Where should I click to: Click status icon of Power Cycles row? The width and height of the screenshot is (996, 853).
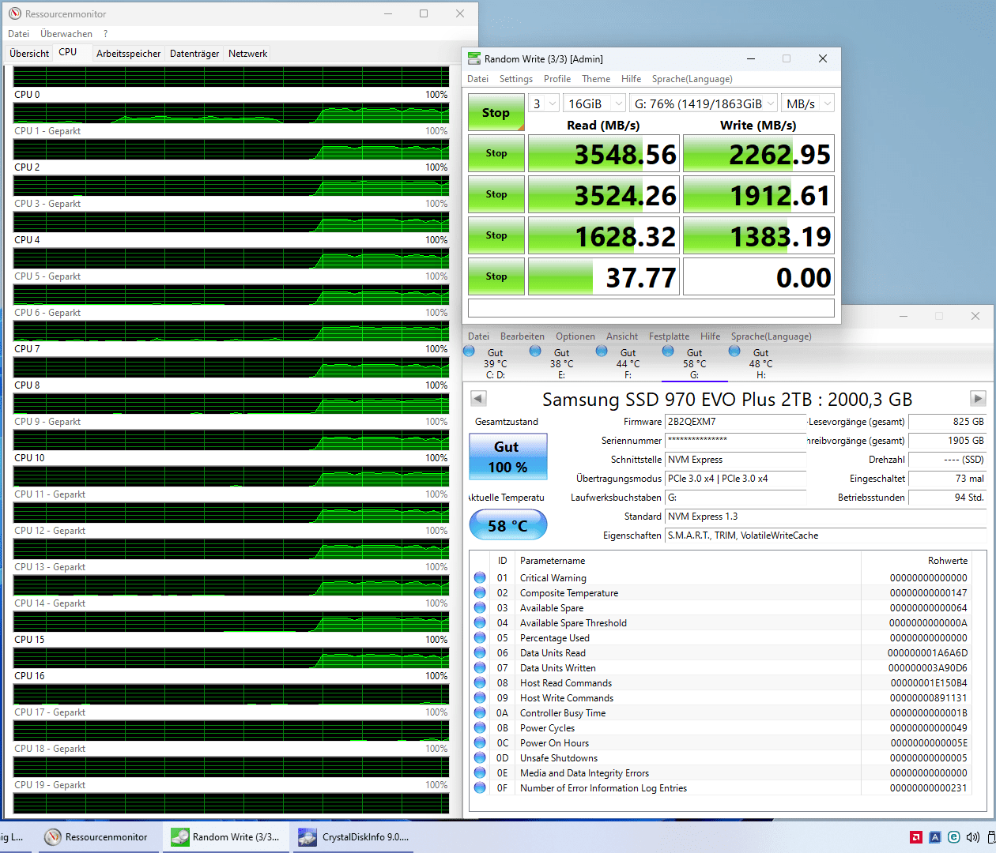pos(480,727)
